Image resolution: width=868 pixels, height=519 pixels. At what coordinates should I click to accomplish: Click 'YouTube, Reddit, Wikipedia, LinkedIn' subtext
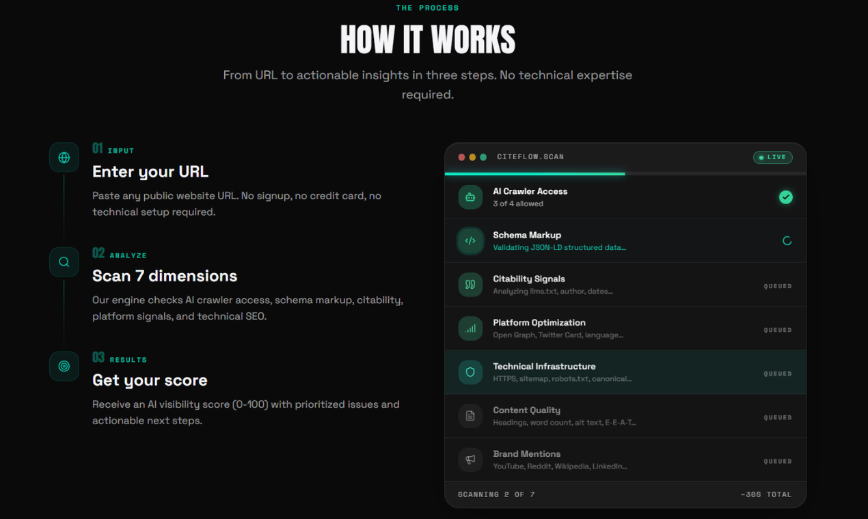click(560, 466)
